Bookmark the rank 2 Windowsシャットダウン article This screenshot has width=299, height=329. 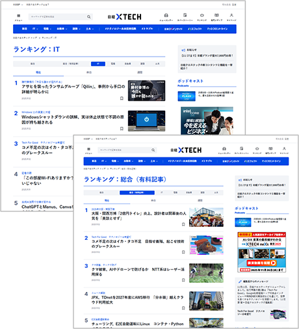(122, 129)
